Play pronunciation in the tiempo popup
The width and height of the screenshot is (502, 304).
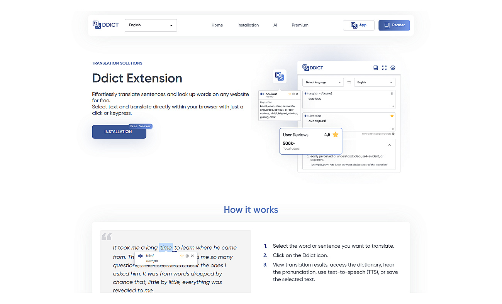click(140, 256)
